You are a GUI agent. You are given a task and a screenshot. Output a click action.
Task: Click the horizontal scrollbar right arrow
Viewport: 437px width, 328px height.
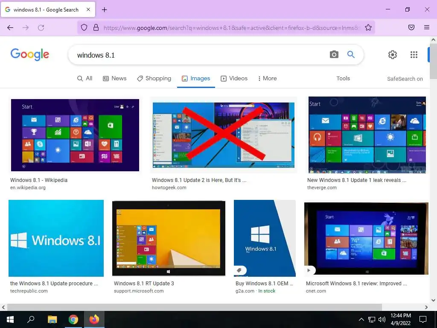pos(426,307)
